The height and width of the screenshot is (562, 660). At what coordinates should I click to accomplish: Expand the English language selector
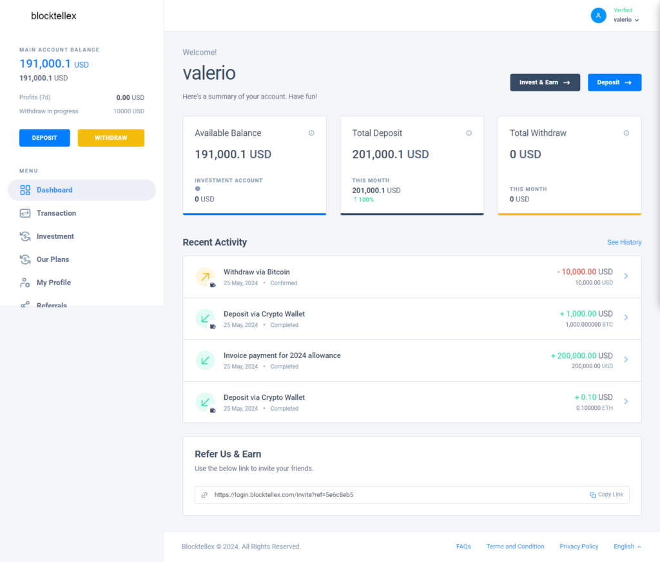click(627, 547)
